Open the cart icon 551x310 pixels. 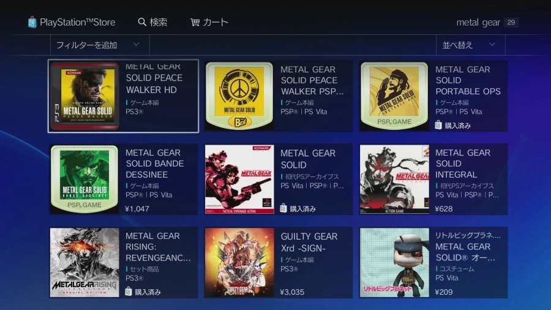click(195, 22)
